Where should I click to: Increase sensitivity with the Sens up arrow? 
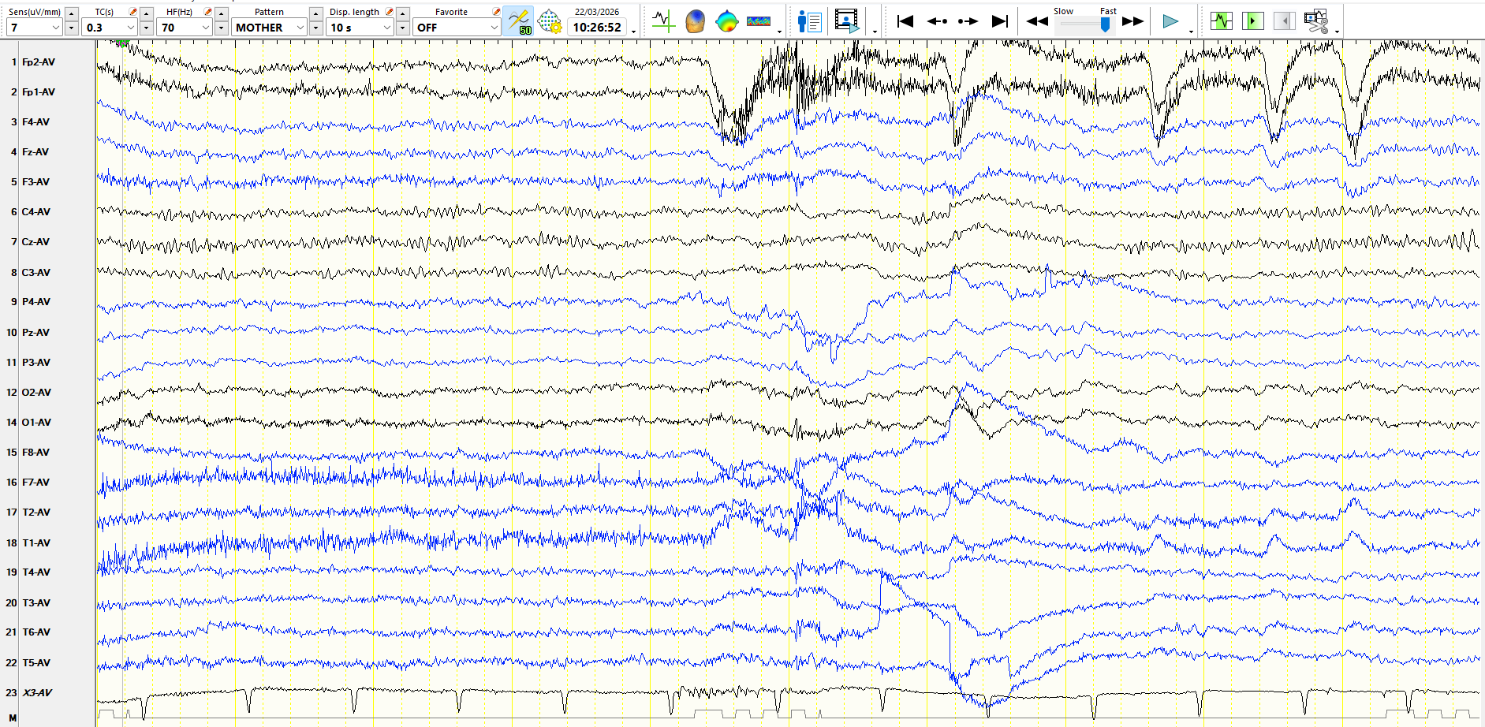coord(71,13)
